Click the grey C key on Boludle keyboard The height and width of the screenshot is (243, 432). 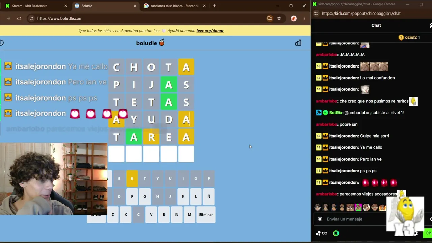click(x=138, y=215)
